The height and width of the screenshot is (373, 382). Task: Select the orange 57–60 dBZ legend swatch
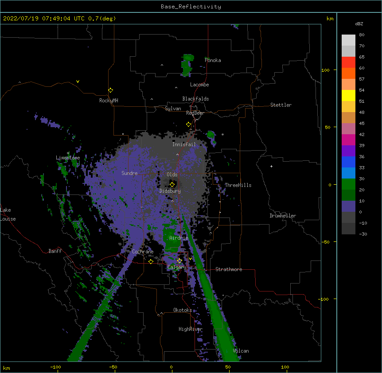tap(348, 73)
